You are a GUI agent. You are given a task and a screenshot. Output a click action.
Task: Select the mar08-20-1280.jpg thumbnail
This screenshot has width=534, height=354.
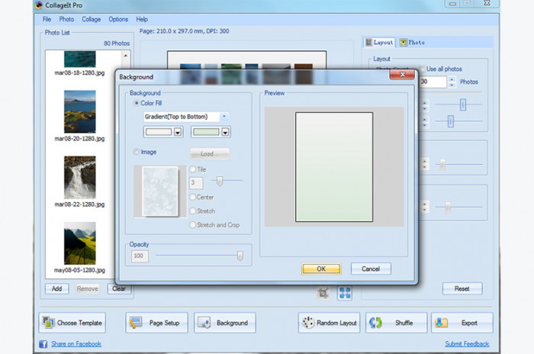pos(79,111)
